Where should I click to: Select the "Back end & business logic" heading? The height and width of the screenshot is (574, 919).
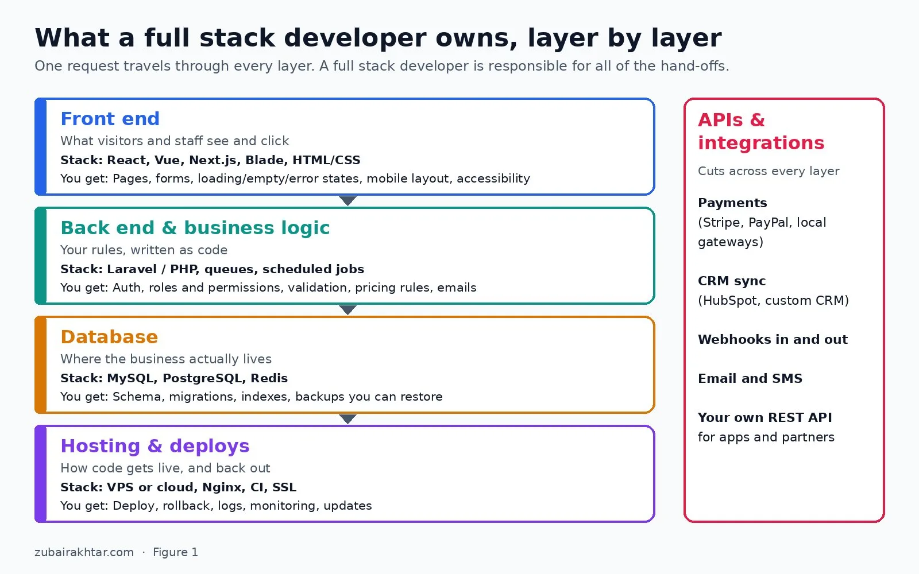(x=195, y=228)
